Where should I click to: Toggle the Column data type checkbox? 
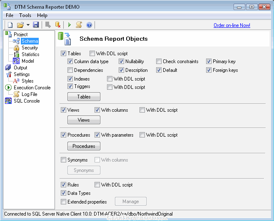click(70, 61)
